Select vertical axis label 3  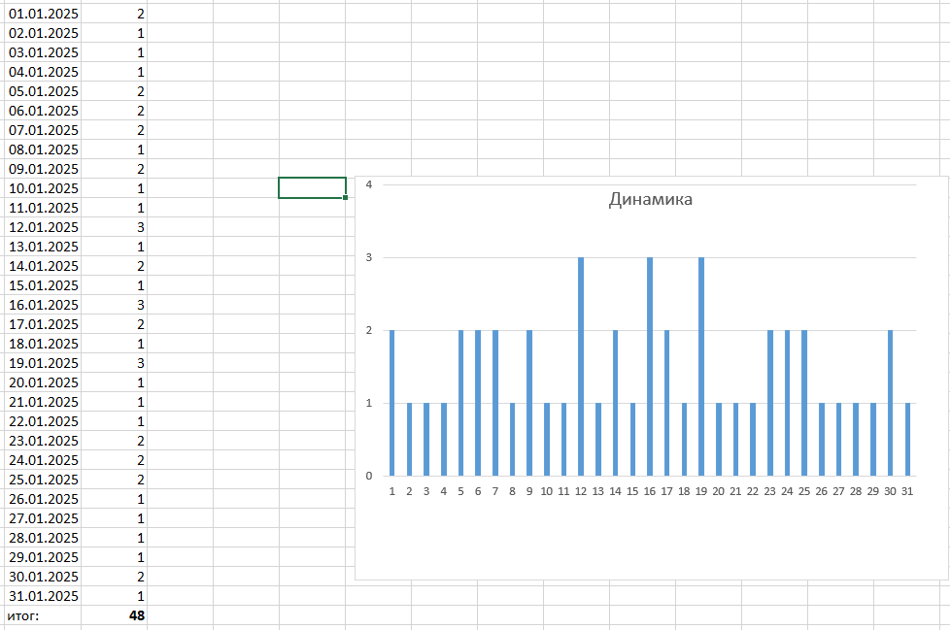click(369, 257)
